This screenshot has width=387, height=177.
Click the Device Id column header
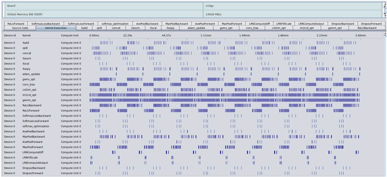pyautogui.click(x=10, y=36)
